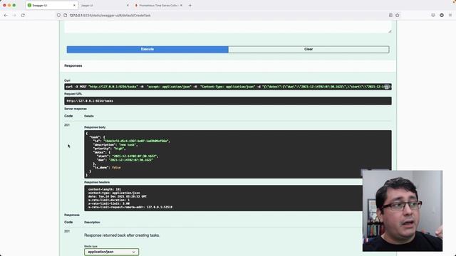Viewport: 456px width, 256px height.
Task: Bookmark this page with the star icon
Action: tap(398, 15)
